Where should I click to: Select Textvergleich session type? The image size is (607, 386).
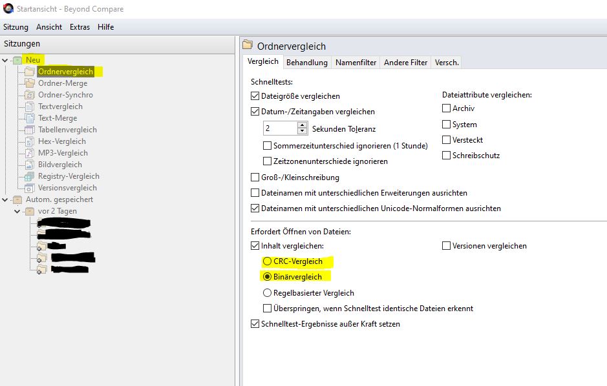(x=60, y=107)
